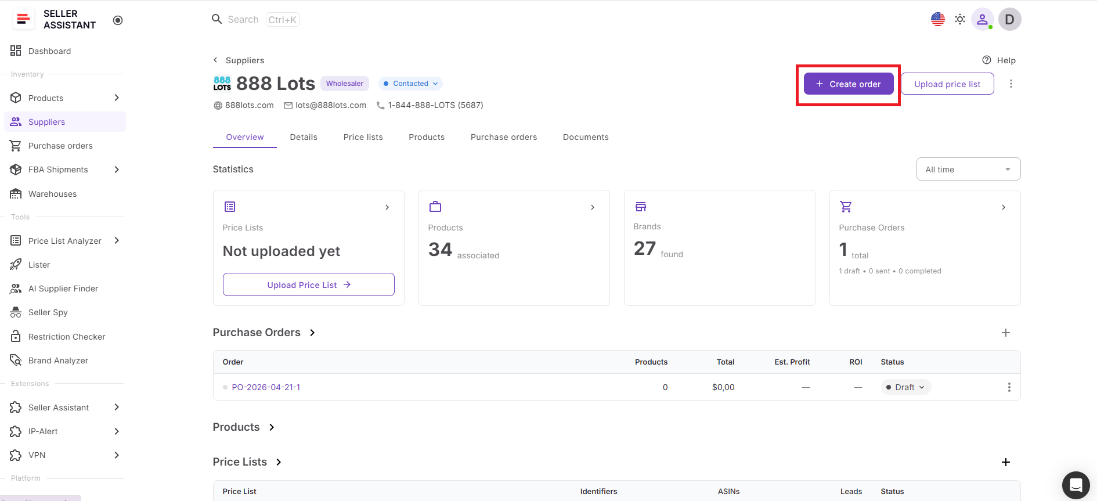Viewport: 1097px width, 501px height.
Task: Switch to the Overview tab
Action: (245, 137)
